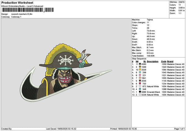Select 'Natural White' description in stop 9
186x131 pixels.
pos(153,87)
